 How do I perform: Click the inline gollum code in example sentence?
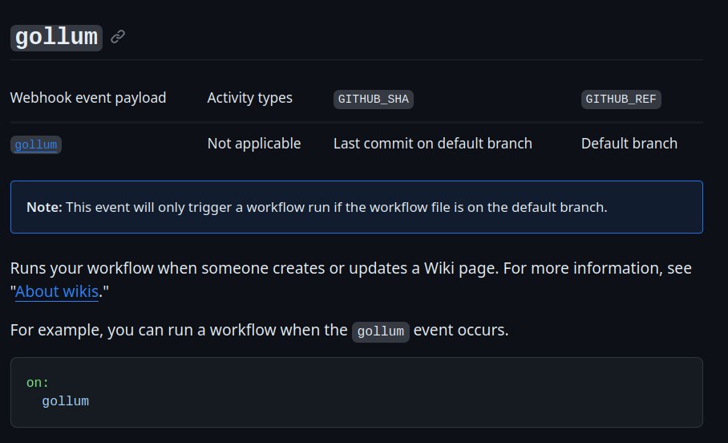click(x=380, y=331)
